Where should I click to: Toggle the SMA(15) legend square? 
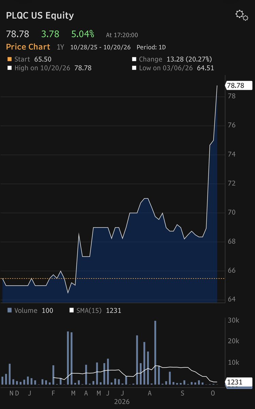(x=71, y=310)
